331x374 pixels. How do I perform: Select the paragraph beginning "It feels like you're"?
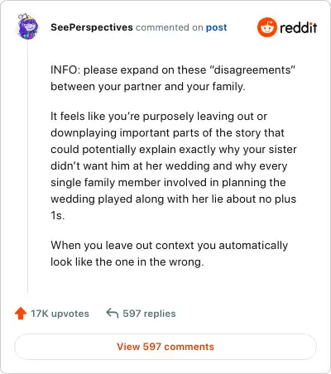pyautogui.click(x=174, y=165)
